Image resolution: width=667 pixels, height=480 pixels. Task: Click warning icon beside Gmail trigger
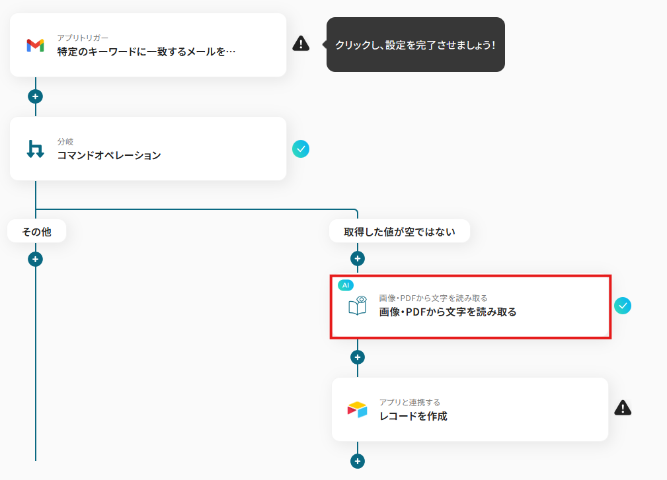click(301, 44)
